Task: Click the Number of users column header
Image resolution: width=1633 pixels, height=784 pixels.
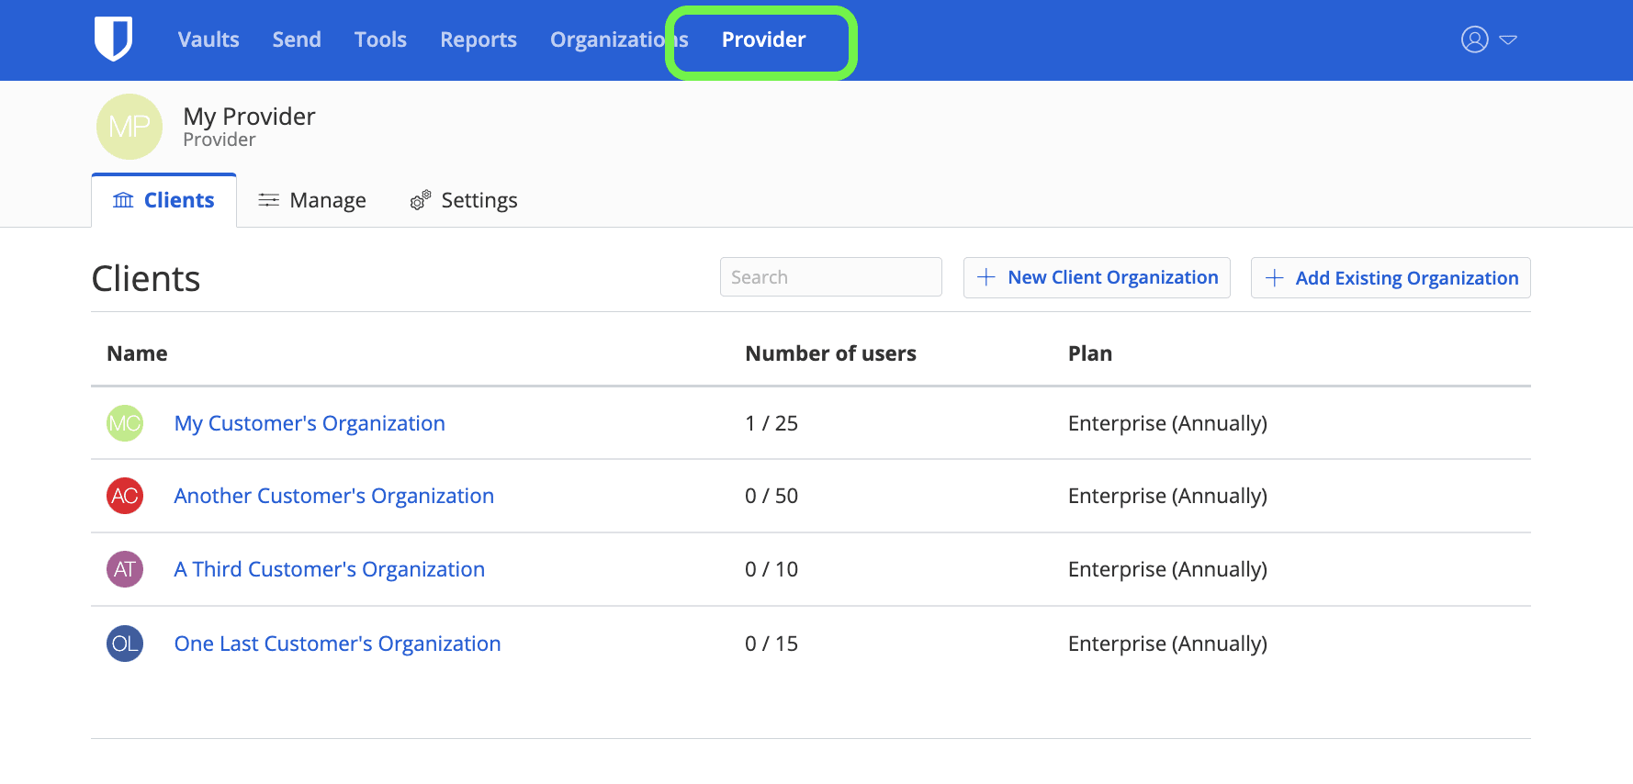Action: pyautogui.click(x=831, y=353)
